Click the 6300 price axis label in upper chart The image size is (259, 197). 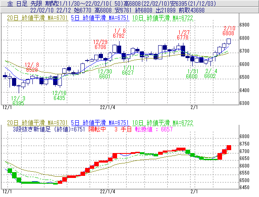[244, 103]
